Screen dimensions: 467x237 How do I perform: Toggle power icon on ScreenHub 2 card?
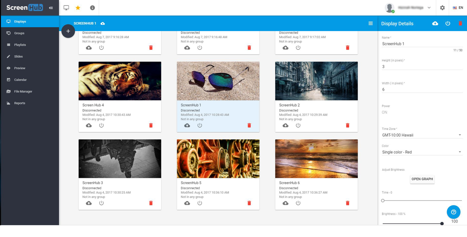point(298,125)
